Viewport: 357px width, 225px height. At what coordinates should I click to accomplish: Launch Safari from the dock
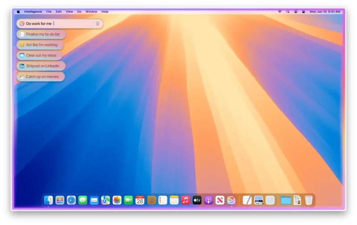[x=71, y=200]
